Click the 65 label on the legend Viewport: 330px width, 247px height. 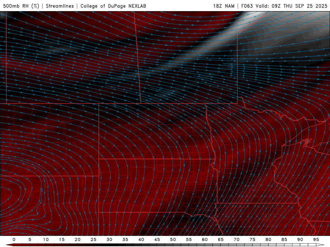[x=220, y=240]
